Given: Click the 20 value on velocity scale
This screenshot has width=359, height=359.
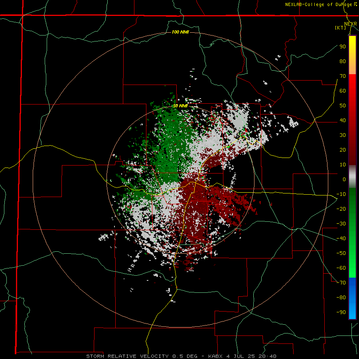Looking at the screenshot, I should (x=343, y=150).
